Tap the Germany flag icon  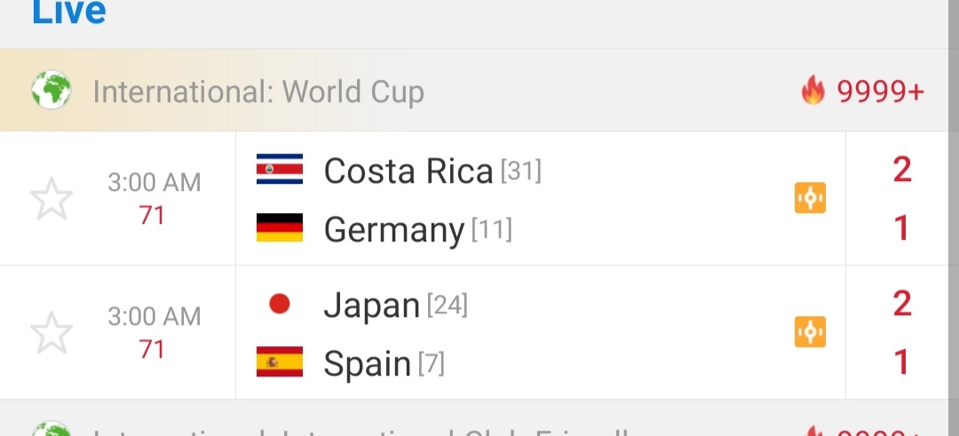pos(279,228)
